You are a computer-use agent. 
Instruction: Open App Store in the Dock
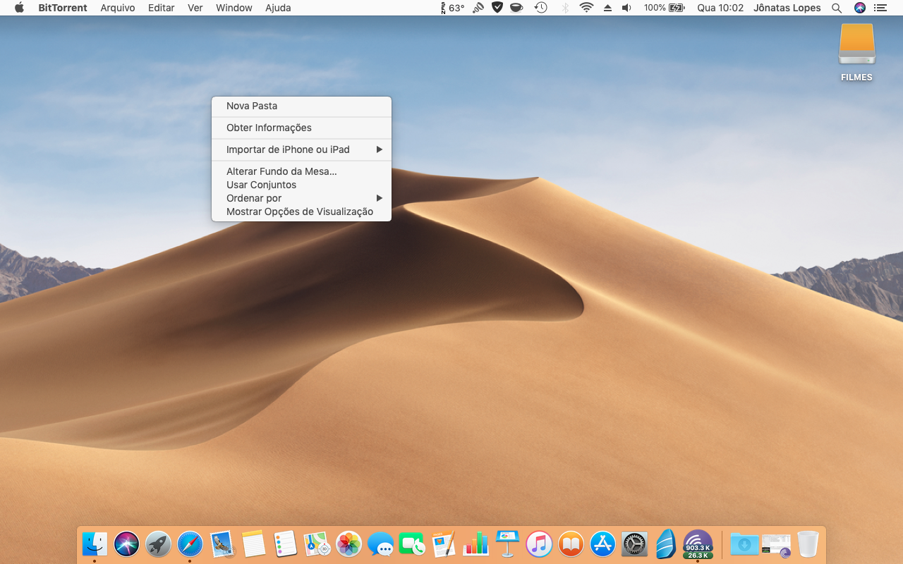click(x=602, y=544)
